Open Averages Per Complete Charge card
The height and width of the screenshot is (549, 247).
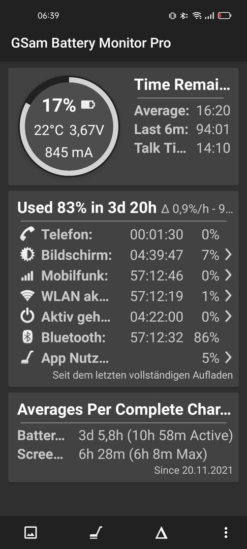[x=123, y=437]
